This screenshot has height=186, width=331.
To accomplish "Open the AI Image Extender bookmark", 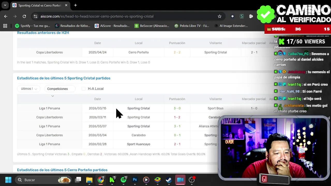I will point(231,26).
